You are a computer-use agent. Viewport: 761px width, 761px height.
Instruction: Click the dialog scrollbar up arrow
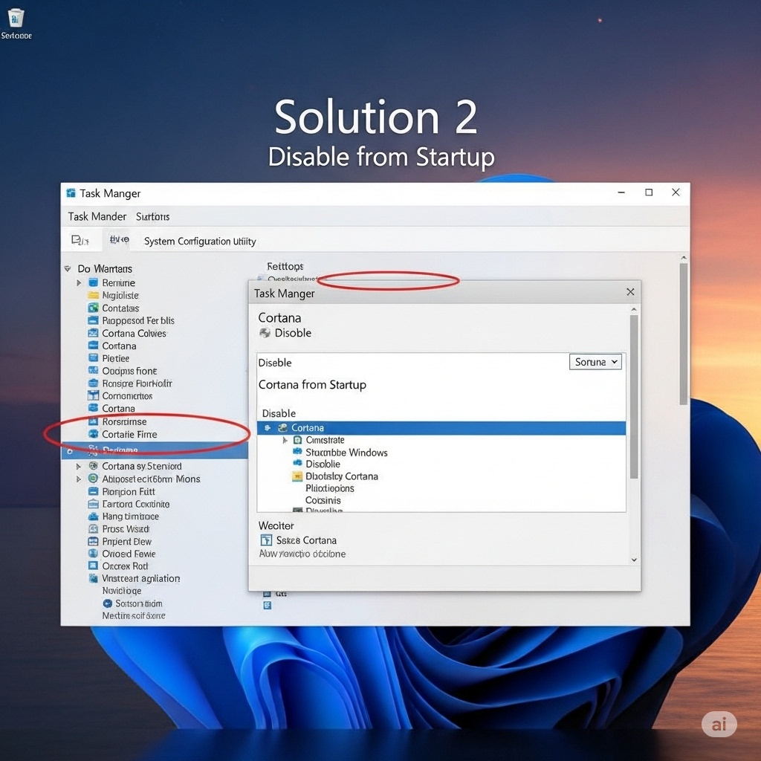[633, 310]
